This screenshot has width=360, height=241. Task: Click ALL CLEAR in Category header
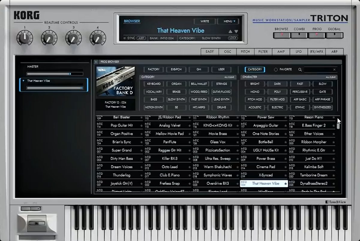229,77
